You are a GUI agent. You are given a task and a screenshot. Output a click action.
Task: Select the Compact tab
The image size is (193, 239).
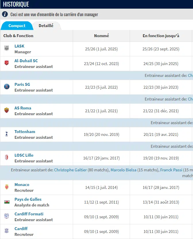click(17, 26)
